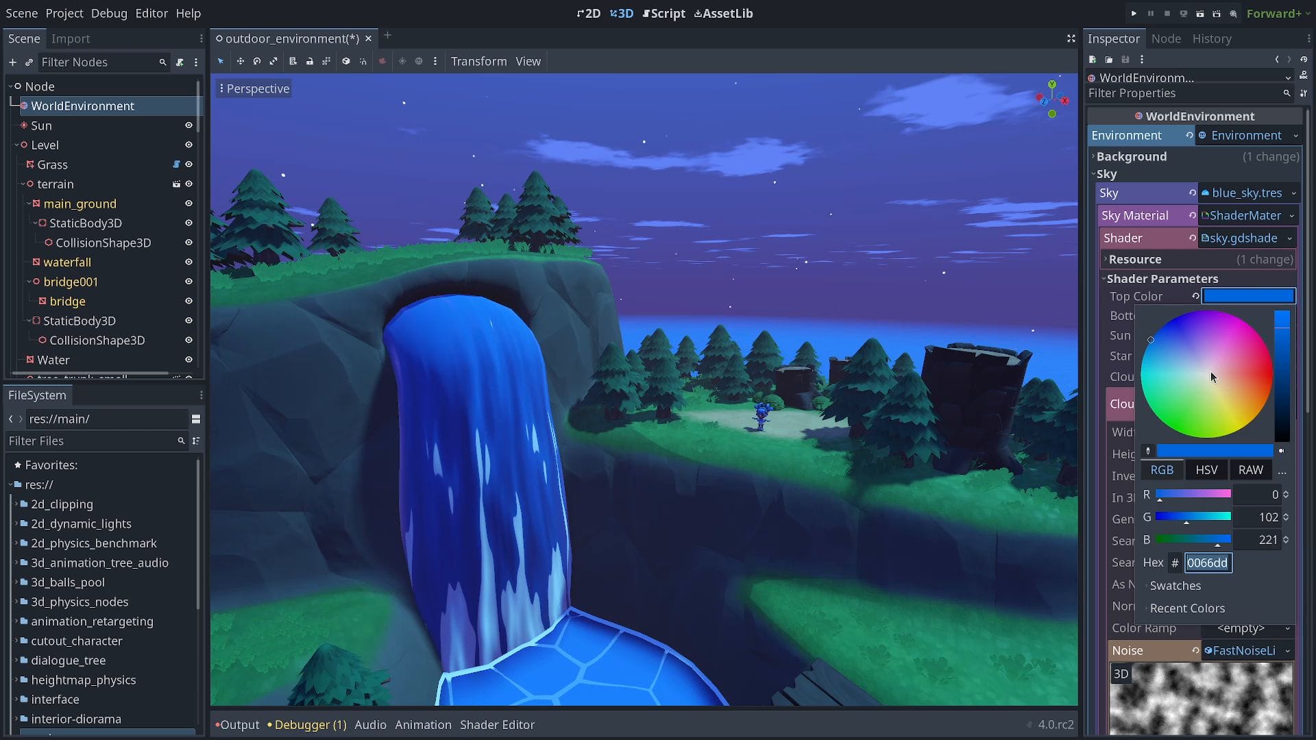The image size is (1316, 740).
Task: Select the Move/Transform tool icon
Action: tap(241, 62)
